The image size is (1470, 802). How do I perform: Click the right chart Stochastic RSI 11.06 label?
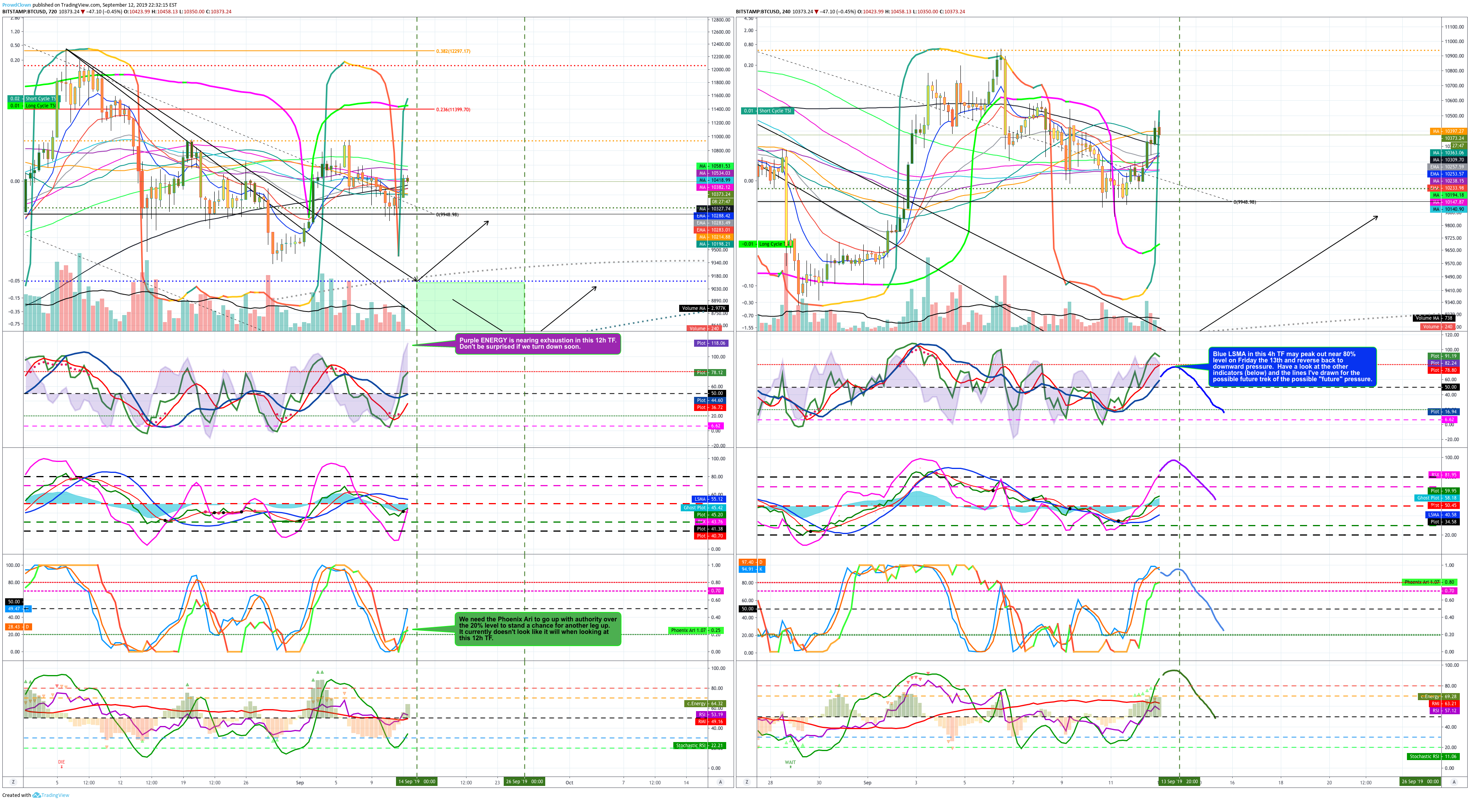pyautogui.click(x=1432, y=756)
